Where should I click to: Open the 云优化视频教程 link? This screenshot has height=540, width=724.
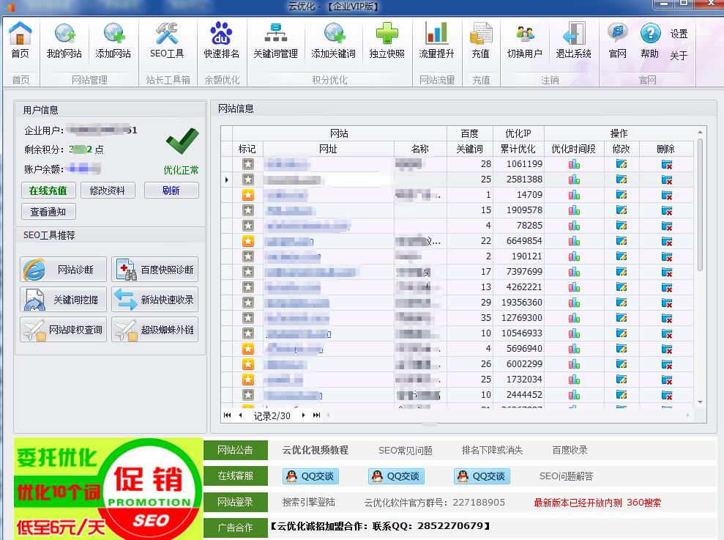point(316,450)
